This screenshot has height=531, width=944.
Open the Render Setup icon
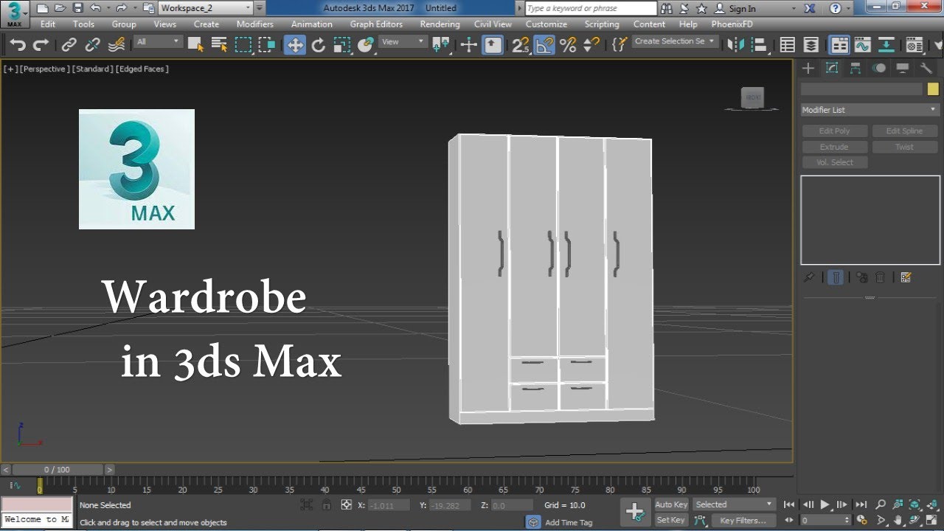(914, 45)
